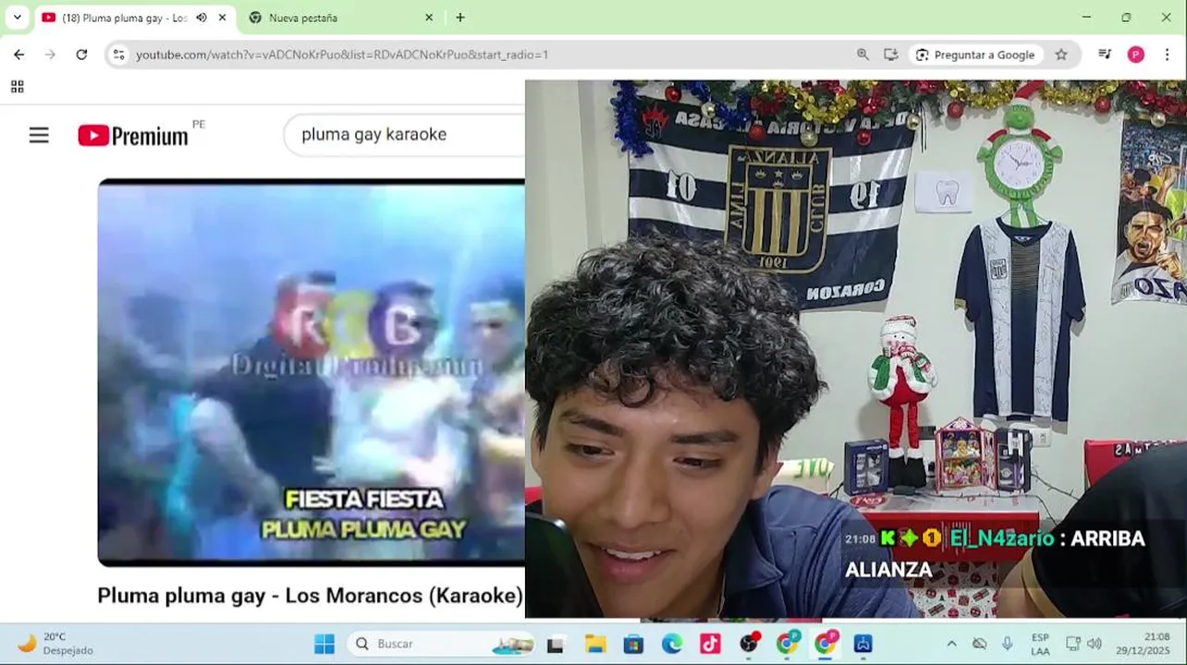This screenshot has width=1187, height=665.
Task: Open the ESP LAA language selector
Action: (1040, 644)
